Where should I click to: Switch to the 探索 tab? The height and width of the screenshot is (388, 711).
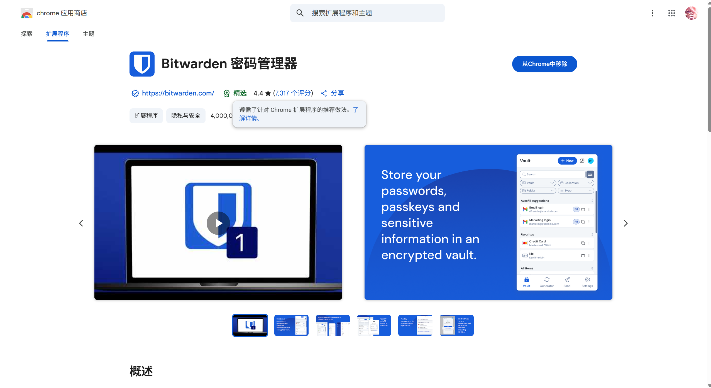[27, 34]
